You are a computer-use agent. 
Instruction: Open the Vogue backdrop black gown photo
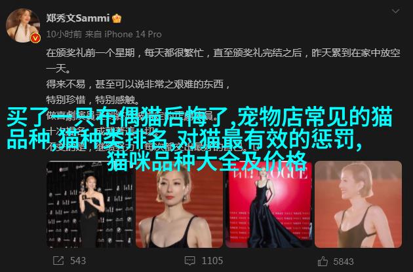269,205
